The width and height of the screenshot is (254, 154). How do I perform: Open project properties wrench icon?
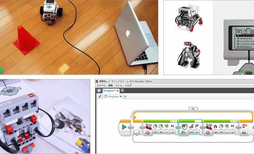(100, 96)
